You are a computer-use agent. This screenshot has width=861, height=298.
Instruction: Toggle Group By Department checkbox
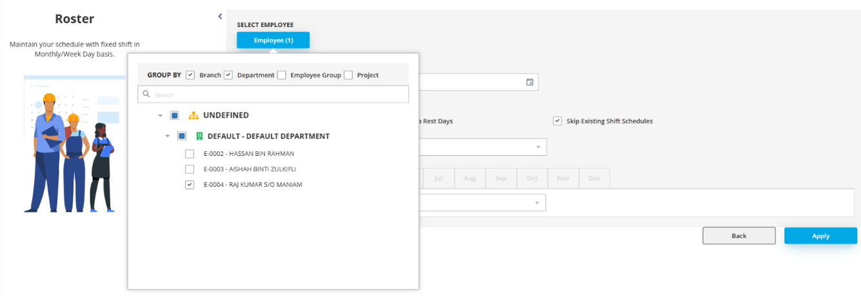pyautogui.click(x=228, y=75)
